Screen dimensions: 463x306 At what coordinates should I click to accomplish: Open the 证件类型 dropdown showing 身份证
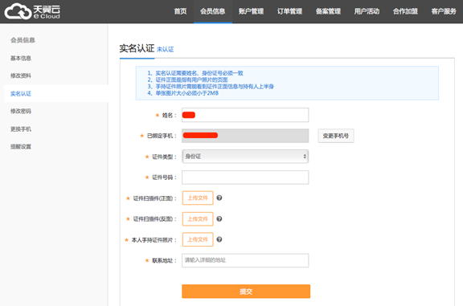[245, 157]
